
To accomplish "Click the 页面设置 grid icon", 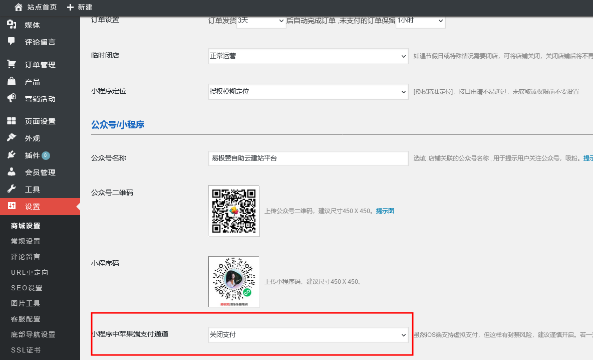I will tap(12, 121).
